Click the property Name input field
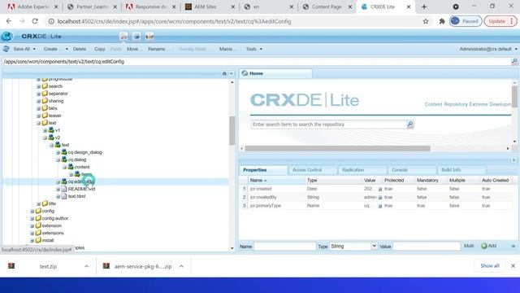Image resolution: width=520 pixels, height=293 pixels. pos(285,246)
